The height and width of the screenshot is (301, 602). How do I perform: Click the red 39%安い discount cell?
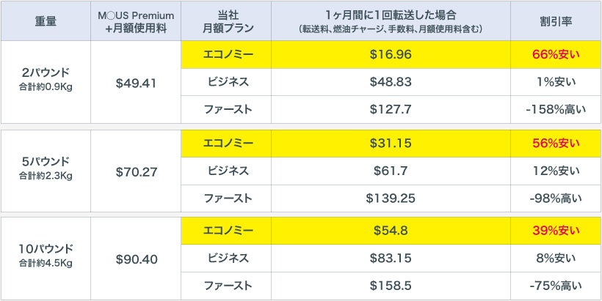[556, 230]
